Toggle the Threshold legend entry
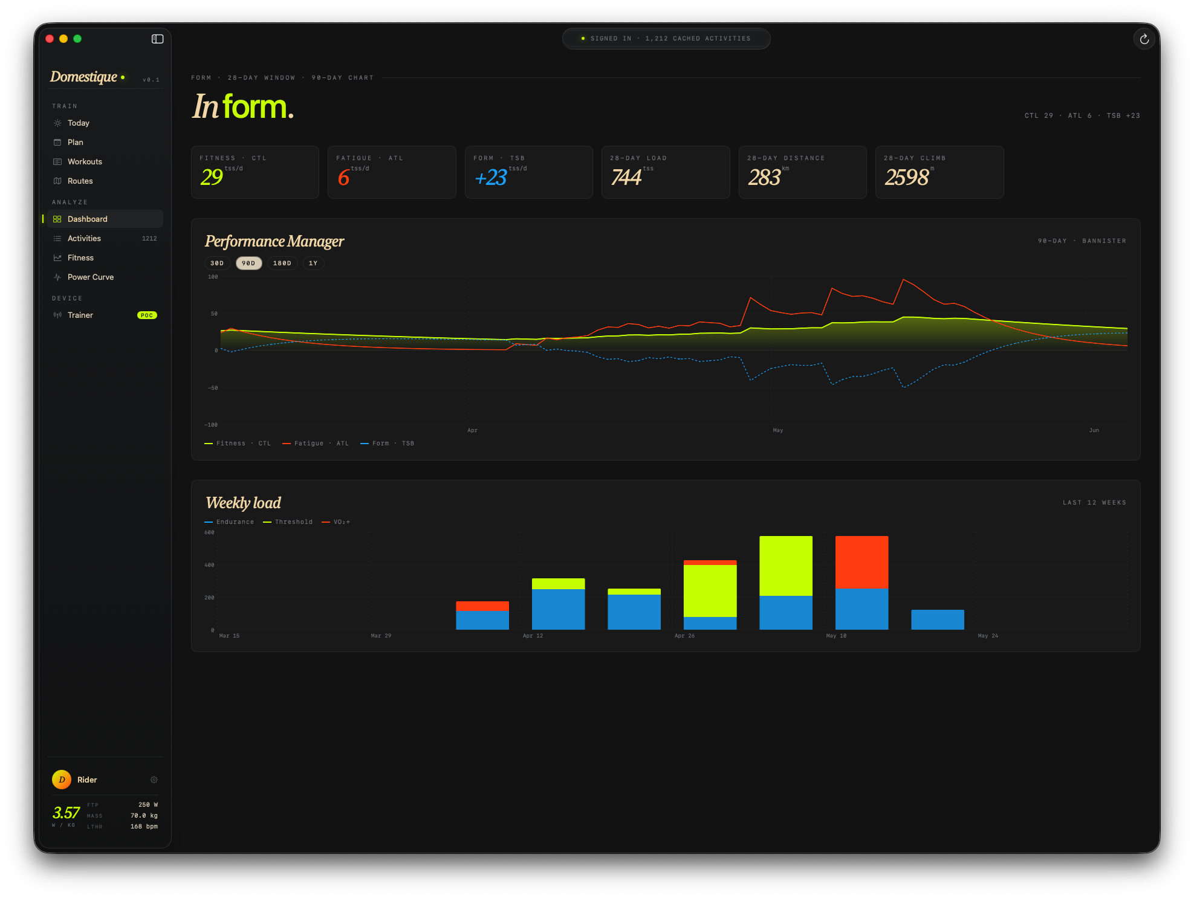Image resolution: width=1194 pixels, height=898 pixels. (x=288, y=522)
